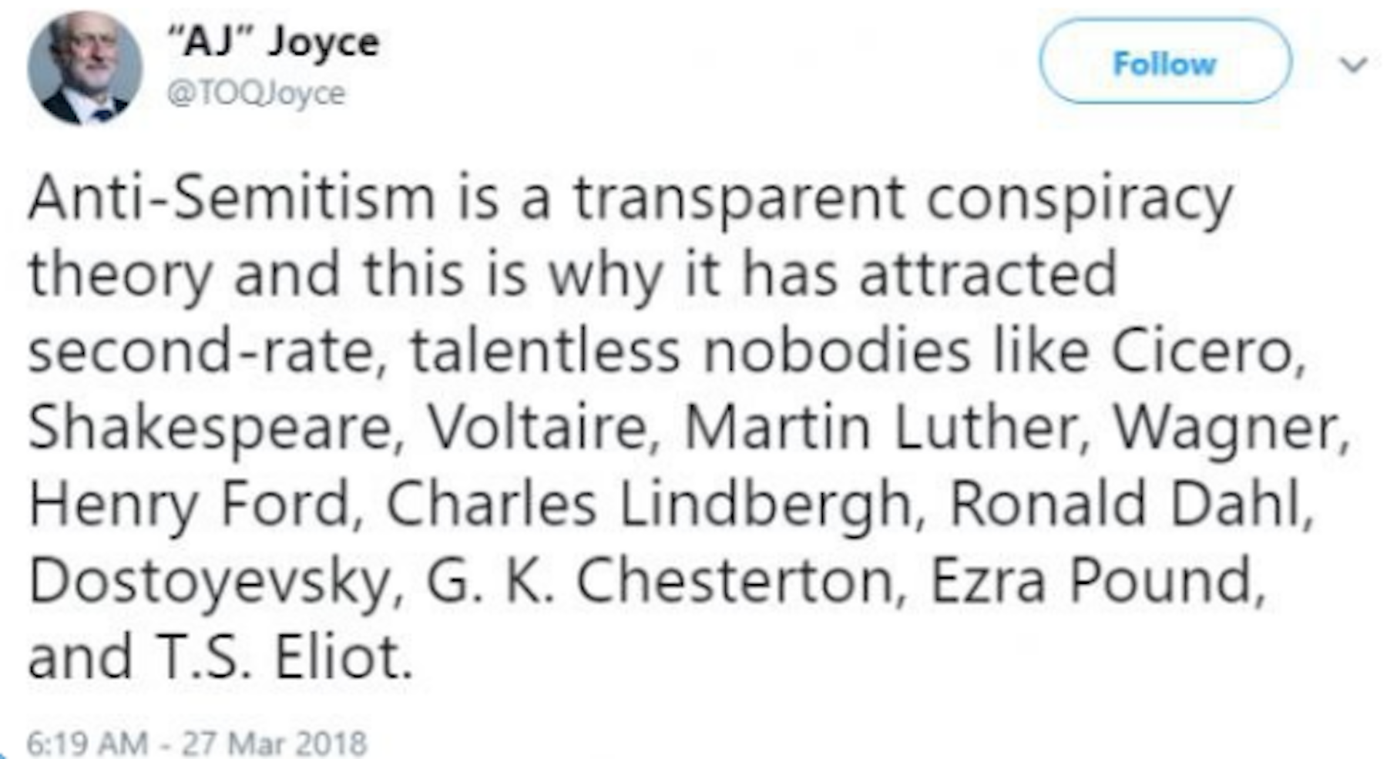This screenshot has width=1387, height=759.
Task: Expand the tweet options chevron
Action: [x=1353, y=65]
